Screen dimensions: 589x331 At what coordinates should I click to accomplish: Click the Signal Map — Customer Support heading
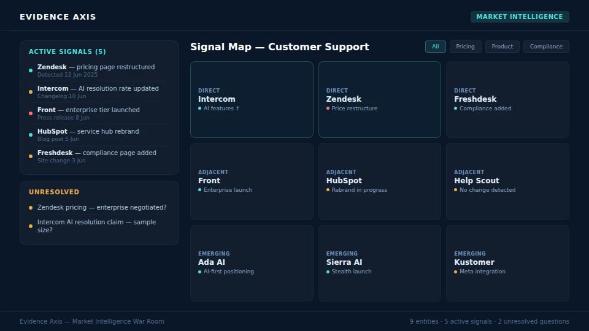coord(280,47)
